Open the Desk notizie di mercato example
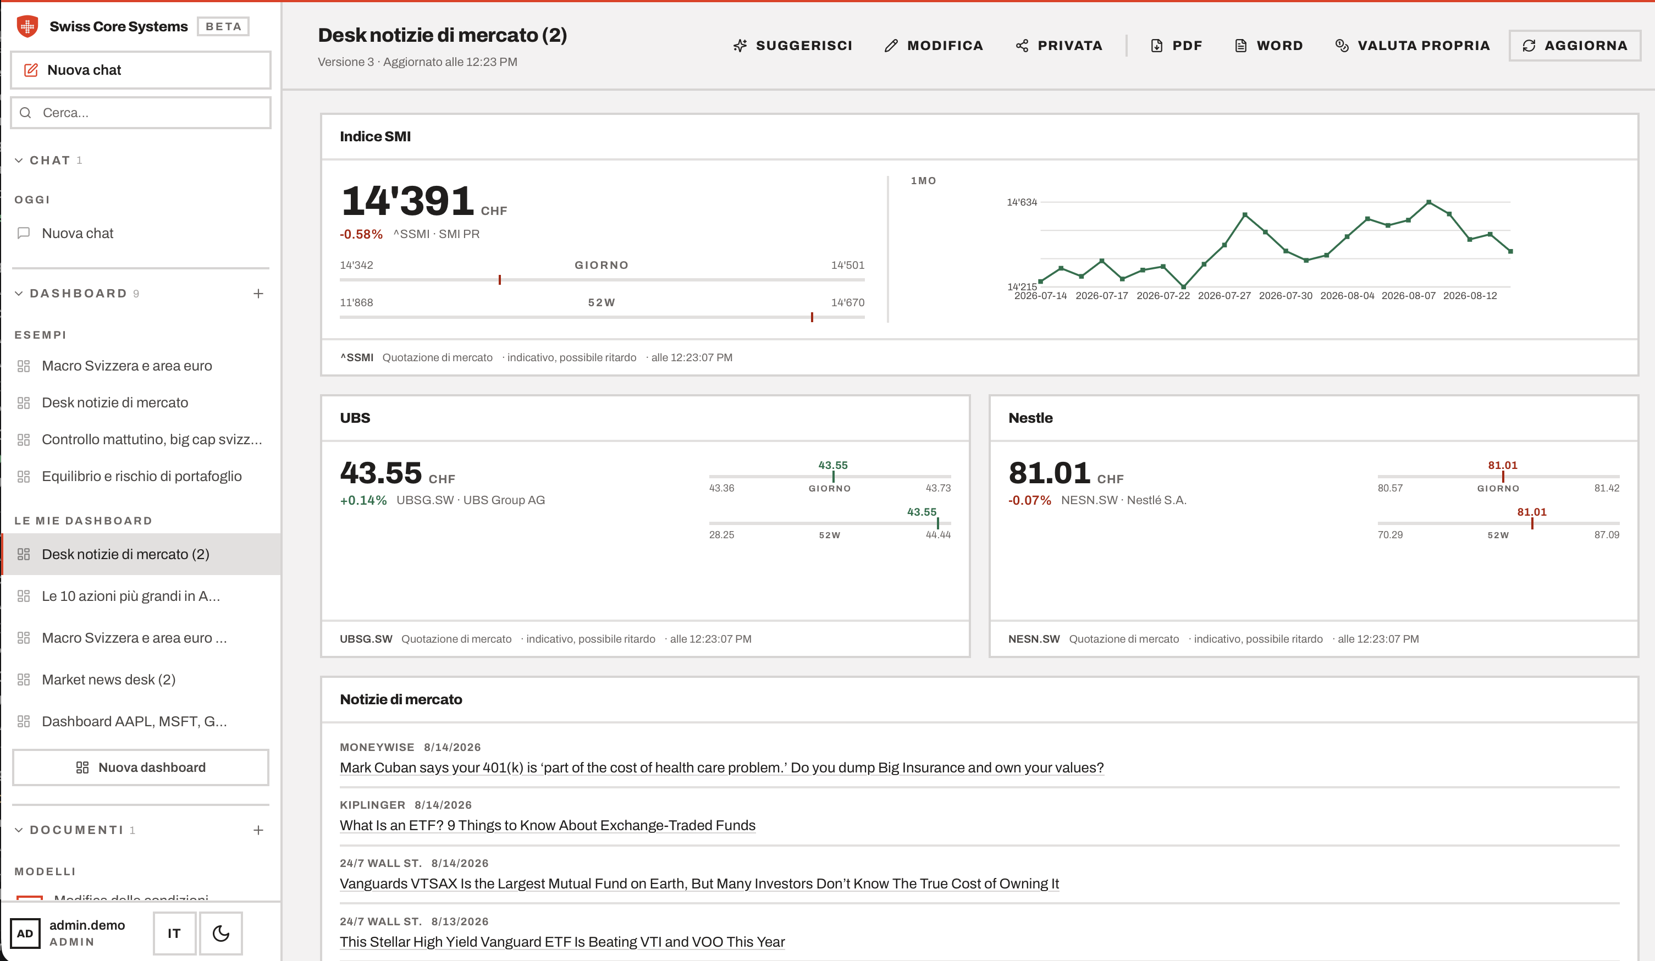 141,402
